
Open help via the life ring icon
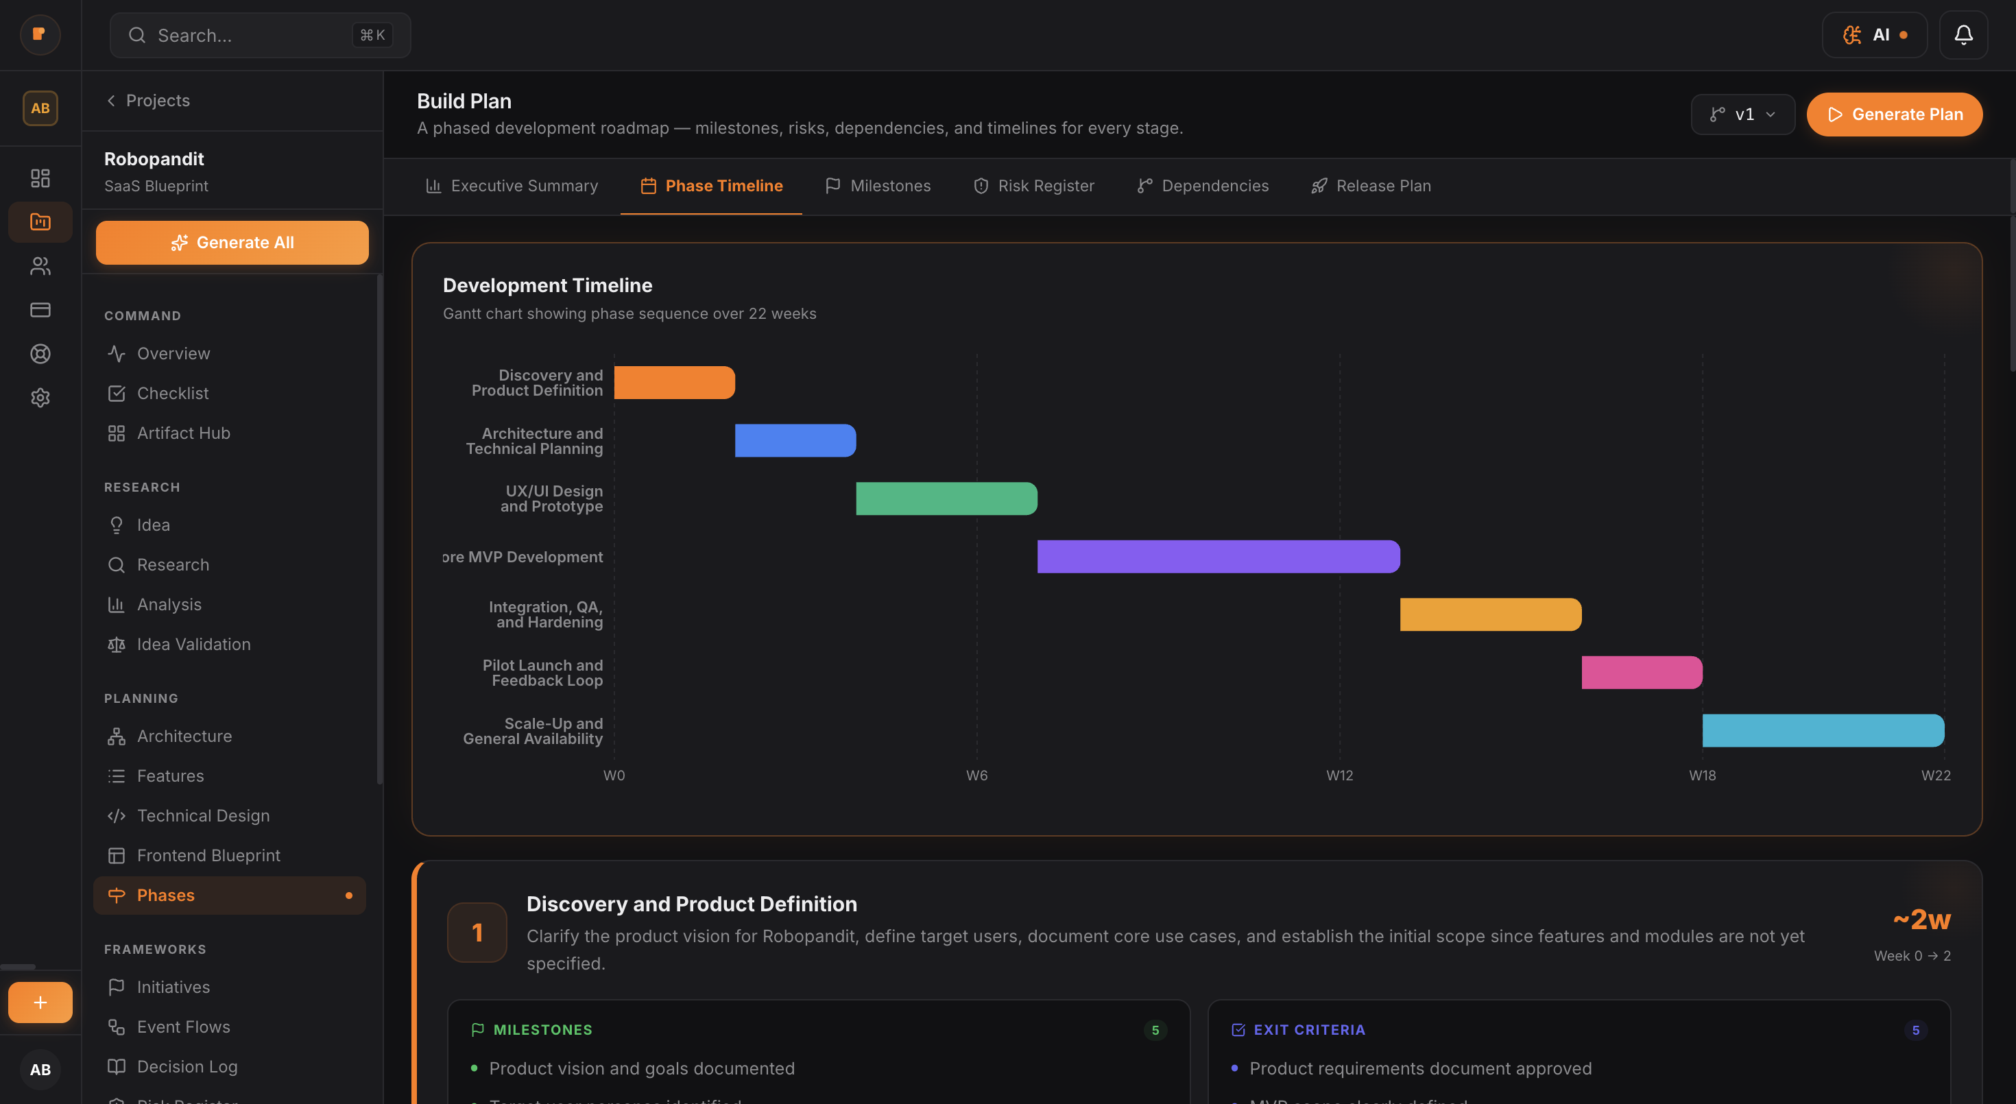pyautogui.click(x=40, y=354)
